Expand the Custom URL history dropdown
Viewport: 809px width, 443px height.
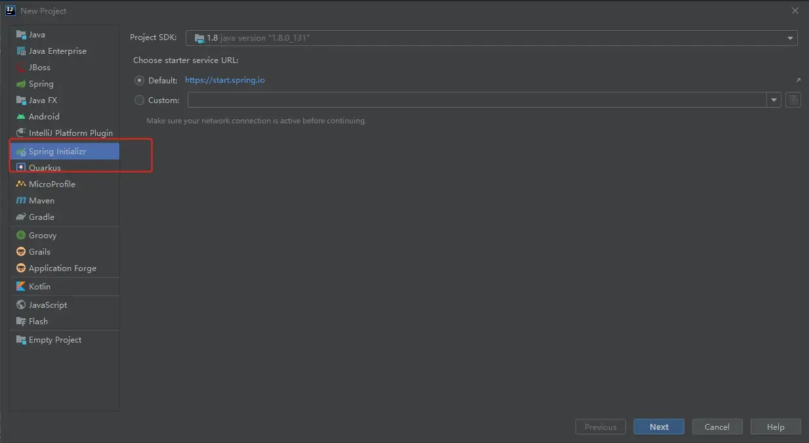[774, 100]
